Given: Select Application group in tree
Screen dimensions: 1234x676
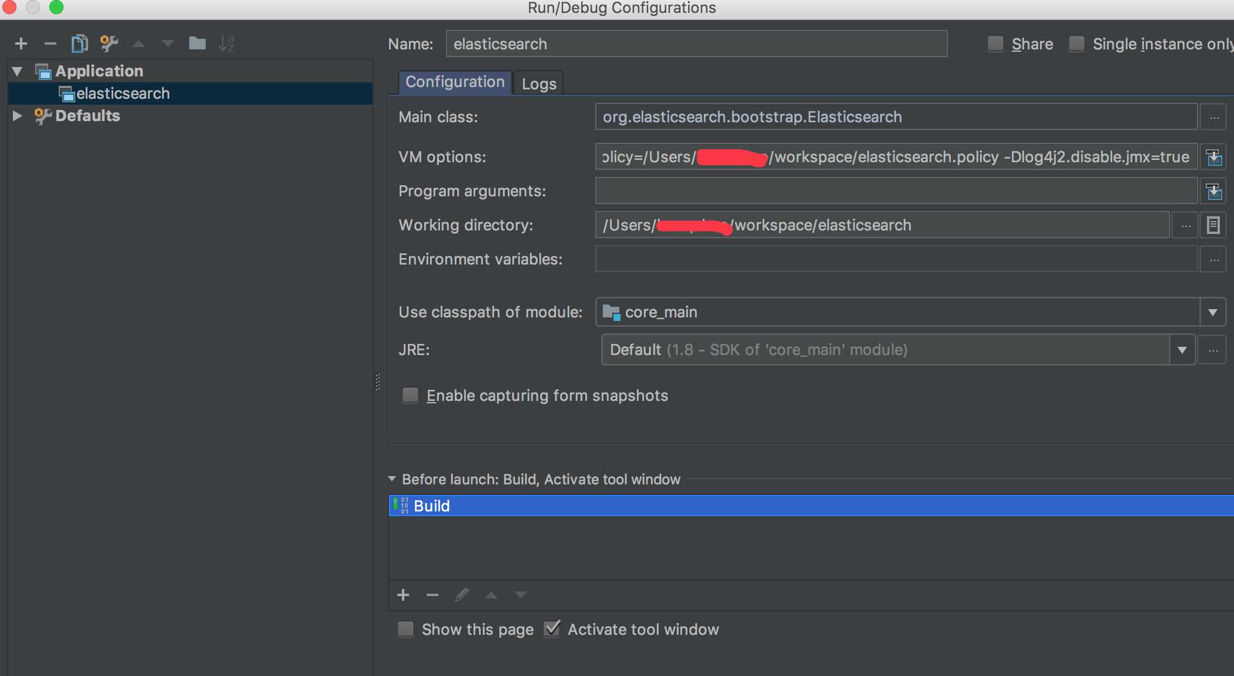Looking at the screenshot, I should 99,71.
